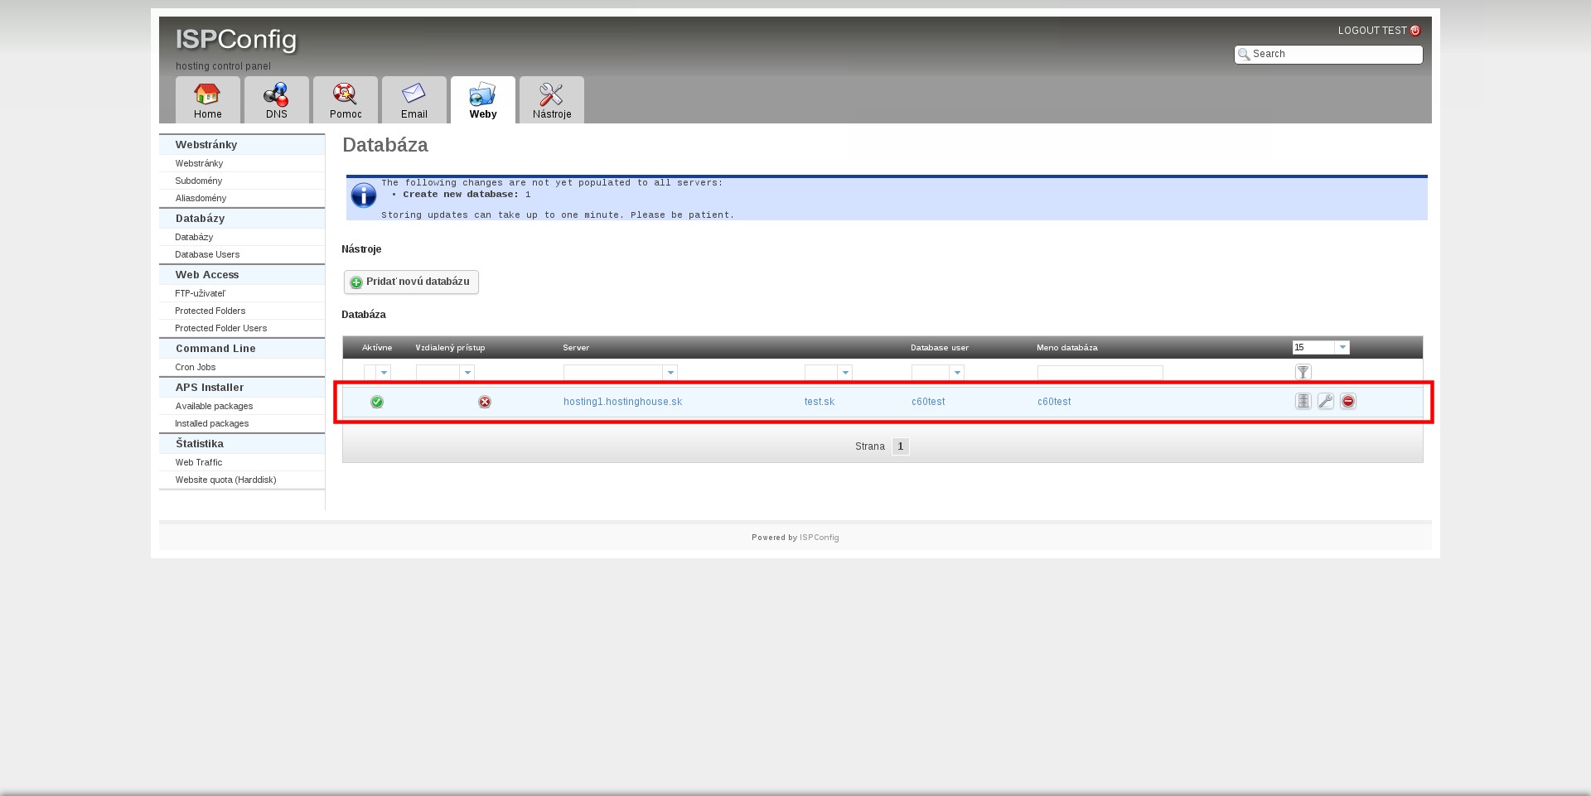
Task: Click the filter funnel icon
Action: (1303, 373)
